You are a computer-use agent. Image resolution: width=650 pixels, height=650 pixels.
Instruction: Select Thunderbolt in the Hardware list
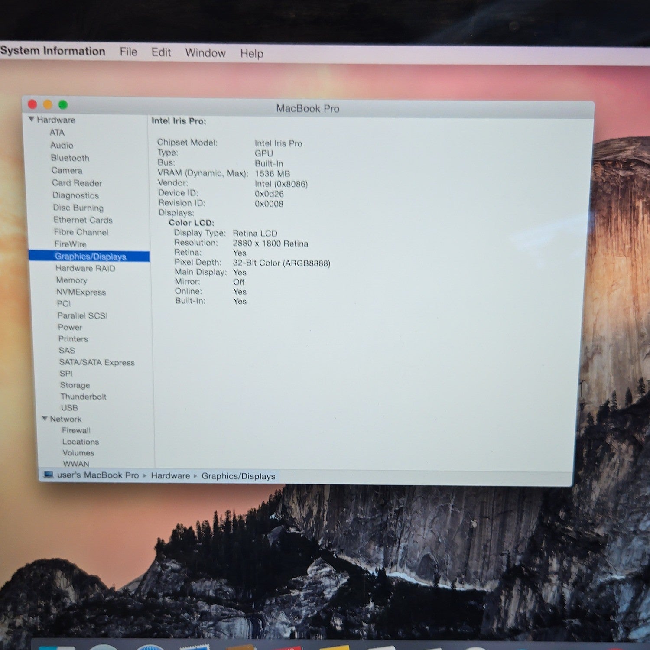pos(83,396)
